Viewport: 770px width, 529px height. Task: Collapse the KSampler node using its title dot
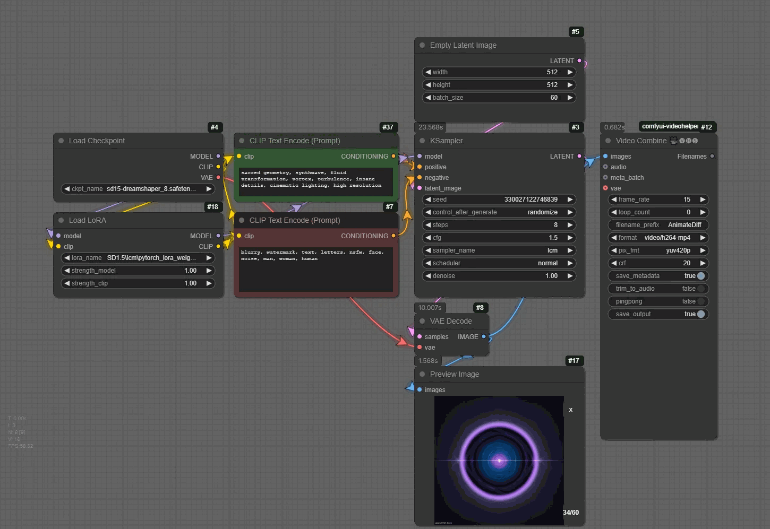tap(422, 141)
